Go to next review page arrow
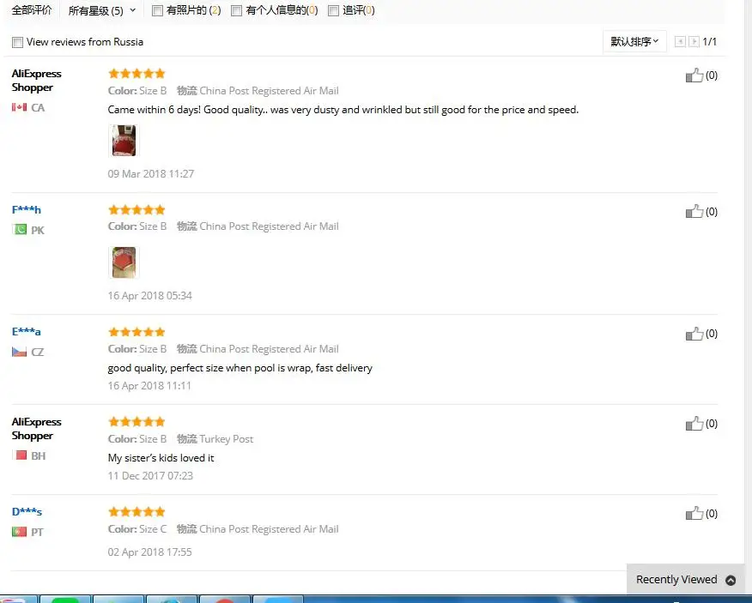Image resolution: width=752 pixels, height=603 pixels. [x=694, y=42]
